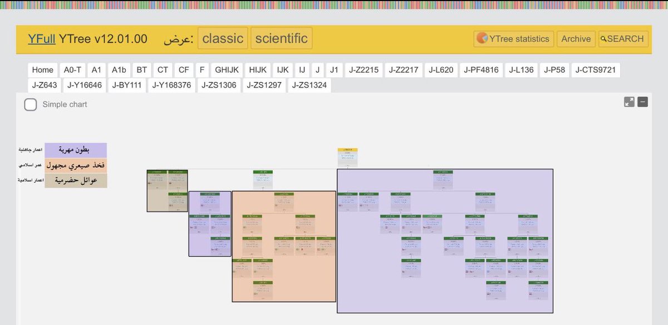Select the A1 breadcrumb
This screenshot has height=325, width=668.
point(97,70)
